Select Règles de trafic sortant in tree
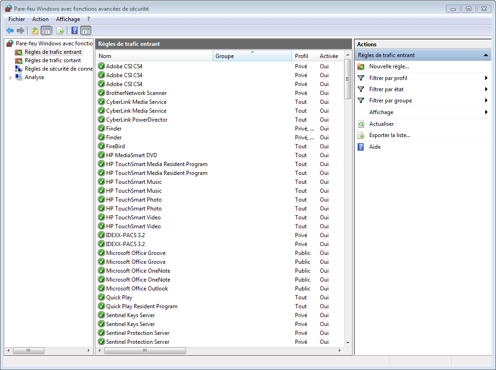The width and height of the screenshot is (496, 370). [53, 60]
